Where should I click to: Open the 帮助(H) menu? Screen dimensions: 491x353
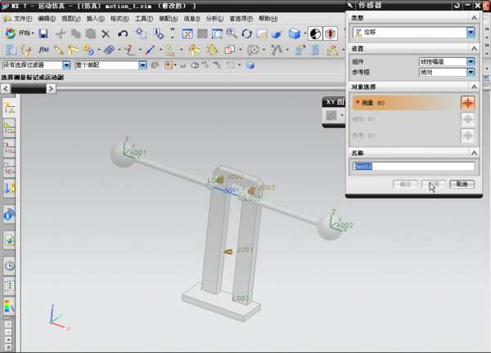268,19
